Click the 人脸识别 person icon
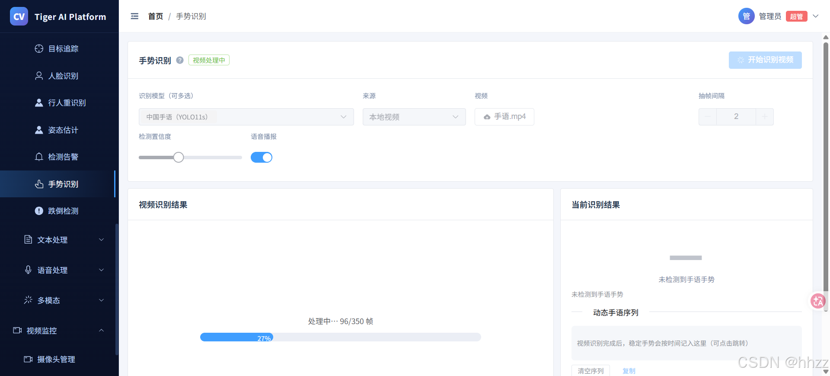Image resolution: width=830 pixels, height=376 pixels. (x=39, y=76)
